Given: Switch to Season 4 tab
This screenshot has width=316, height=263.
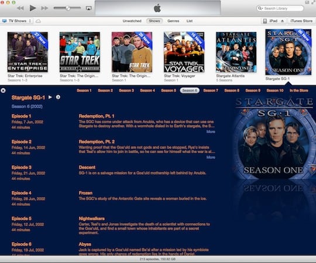Looking at the screenshot, I should 147,91.
